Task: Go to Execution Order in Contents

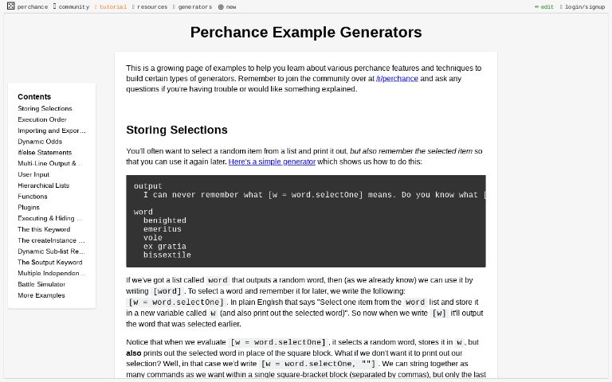Action: tap(42, 119)
